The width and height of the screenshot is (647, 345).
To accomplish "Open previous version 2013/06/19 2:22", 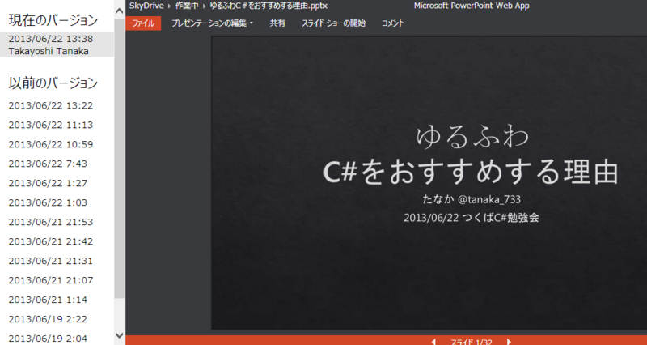I will click(x=48, y=319).
